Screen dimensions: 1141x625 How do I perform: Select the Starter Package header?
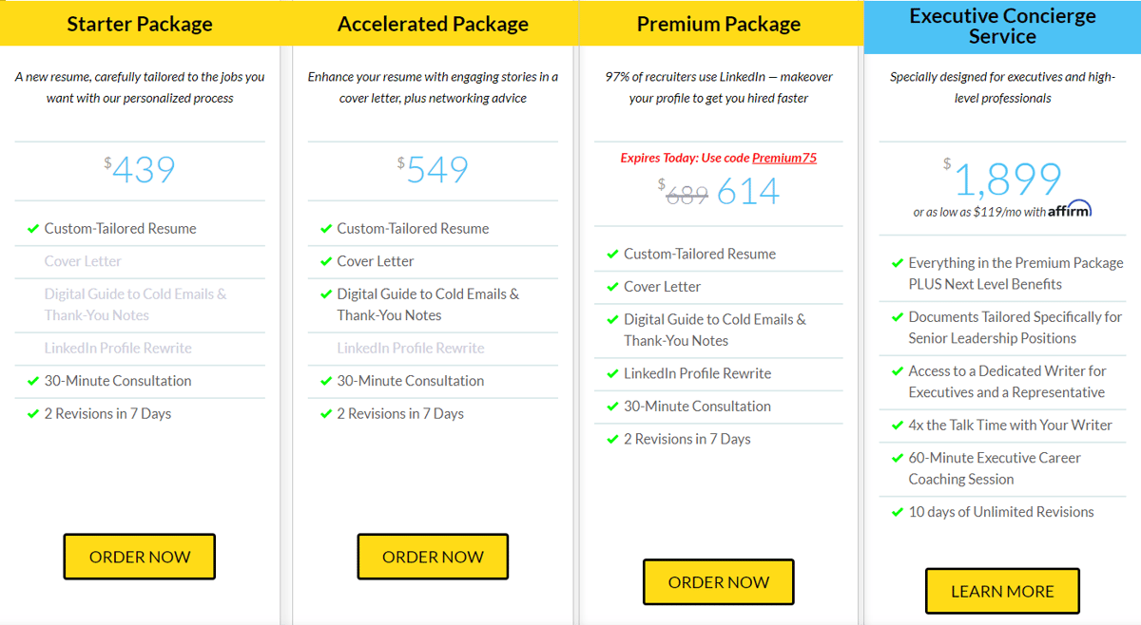pos(140,24)
